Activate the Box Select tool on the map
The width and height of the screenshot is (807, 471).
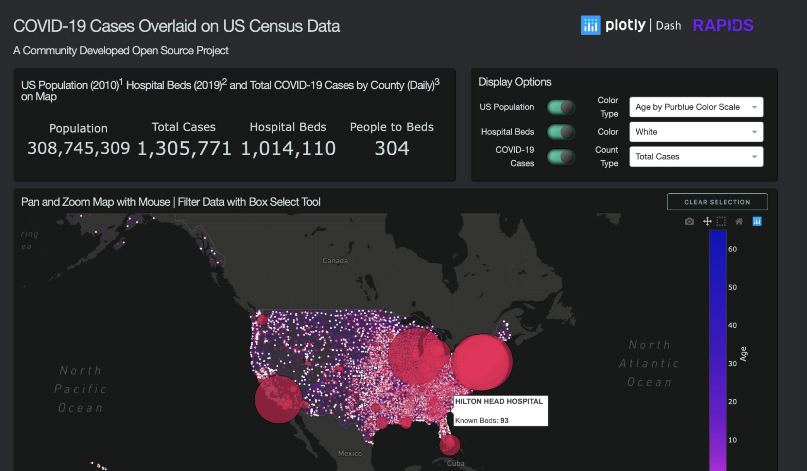721,221
